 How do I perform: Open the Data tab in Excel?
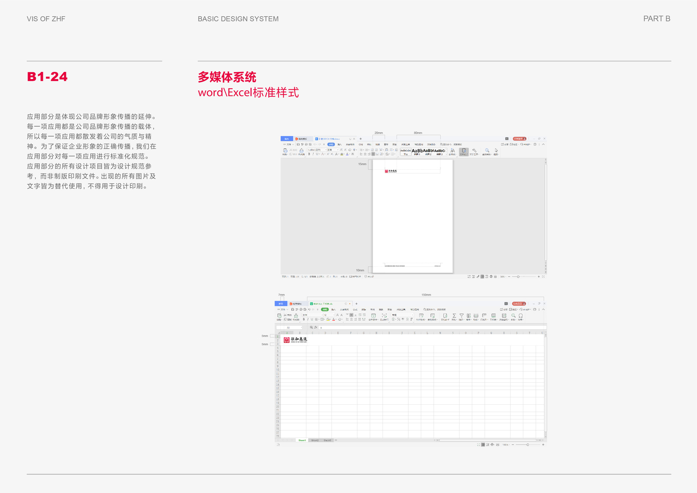pos(363,310)
